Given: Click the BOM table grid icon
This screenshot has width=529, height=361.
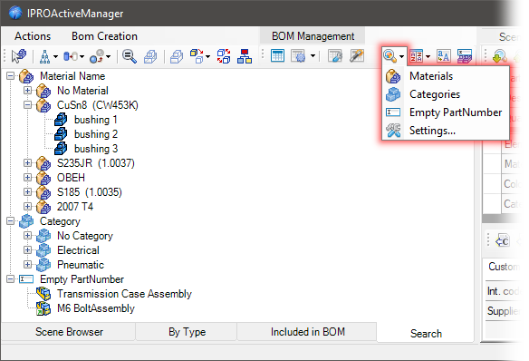Looking at the screenshot, I should 277,55.
